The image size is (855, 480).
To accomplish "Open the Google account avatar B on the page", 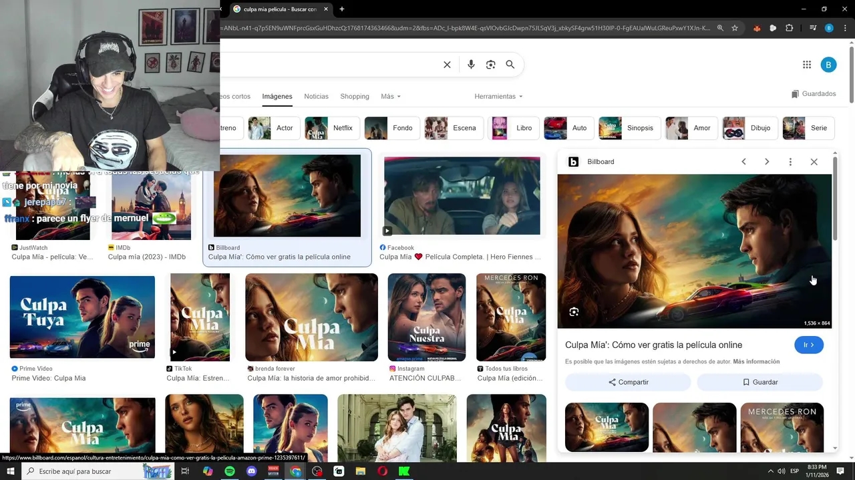I will [x=828, y=65].
